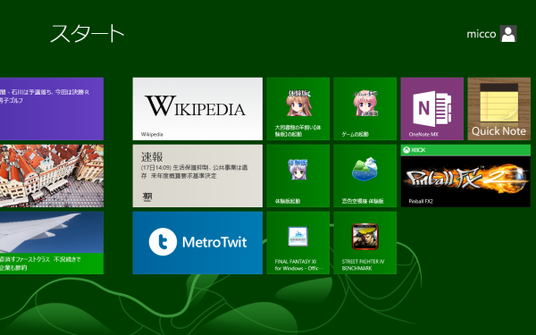
Task: Open the OneNote MX tile
Action: (x=432, y=109)
